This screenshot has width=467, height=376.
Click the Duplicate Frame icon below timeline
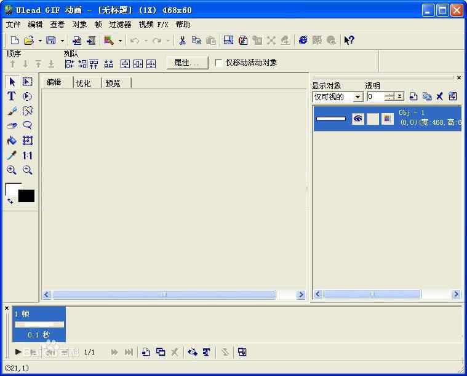161,352
